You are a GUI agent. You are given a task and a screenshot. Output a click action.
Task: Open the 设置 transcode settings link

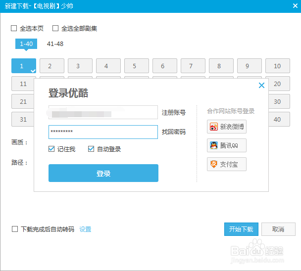tap(85, 229)
